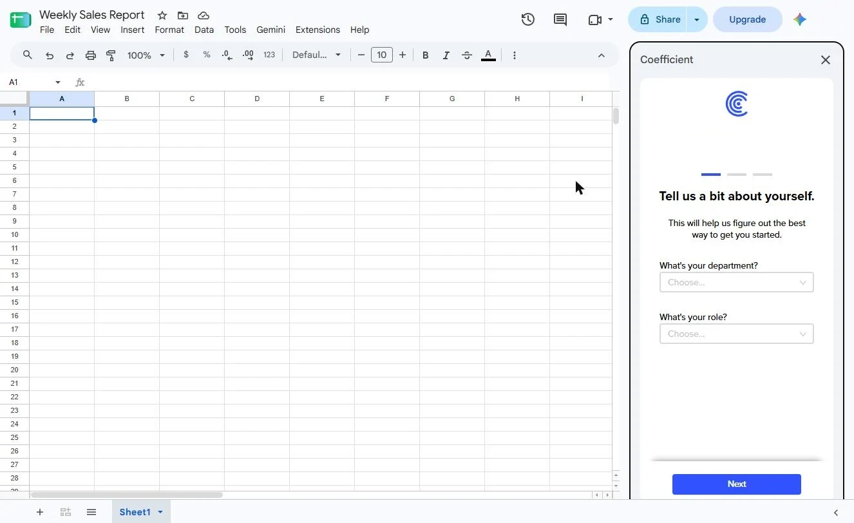Undo the last action

click(50, 55)
